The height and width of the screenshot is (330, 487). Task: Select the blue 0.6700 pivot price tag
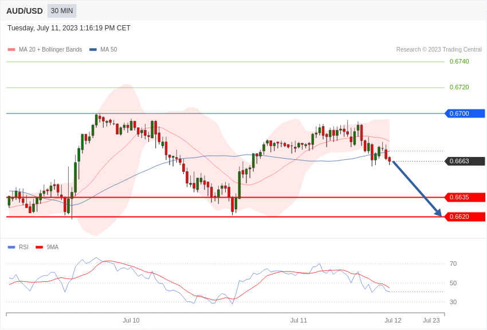point(465,113)
